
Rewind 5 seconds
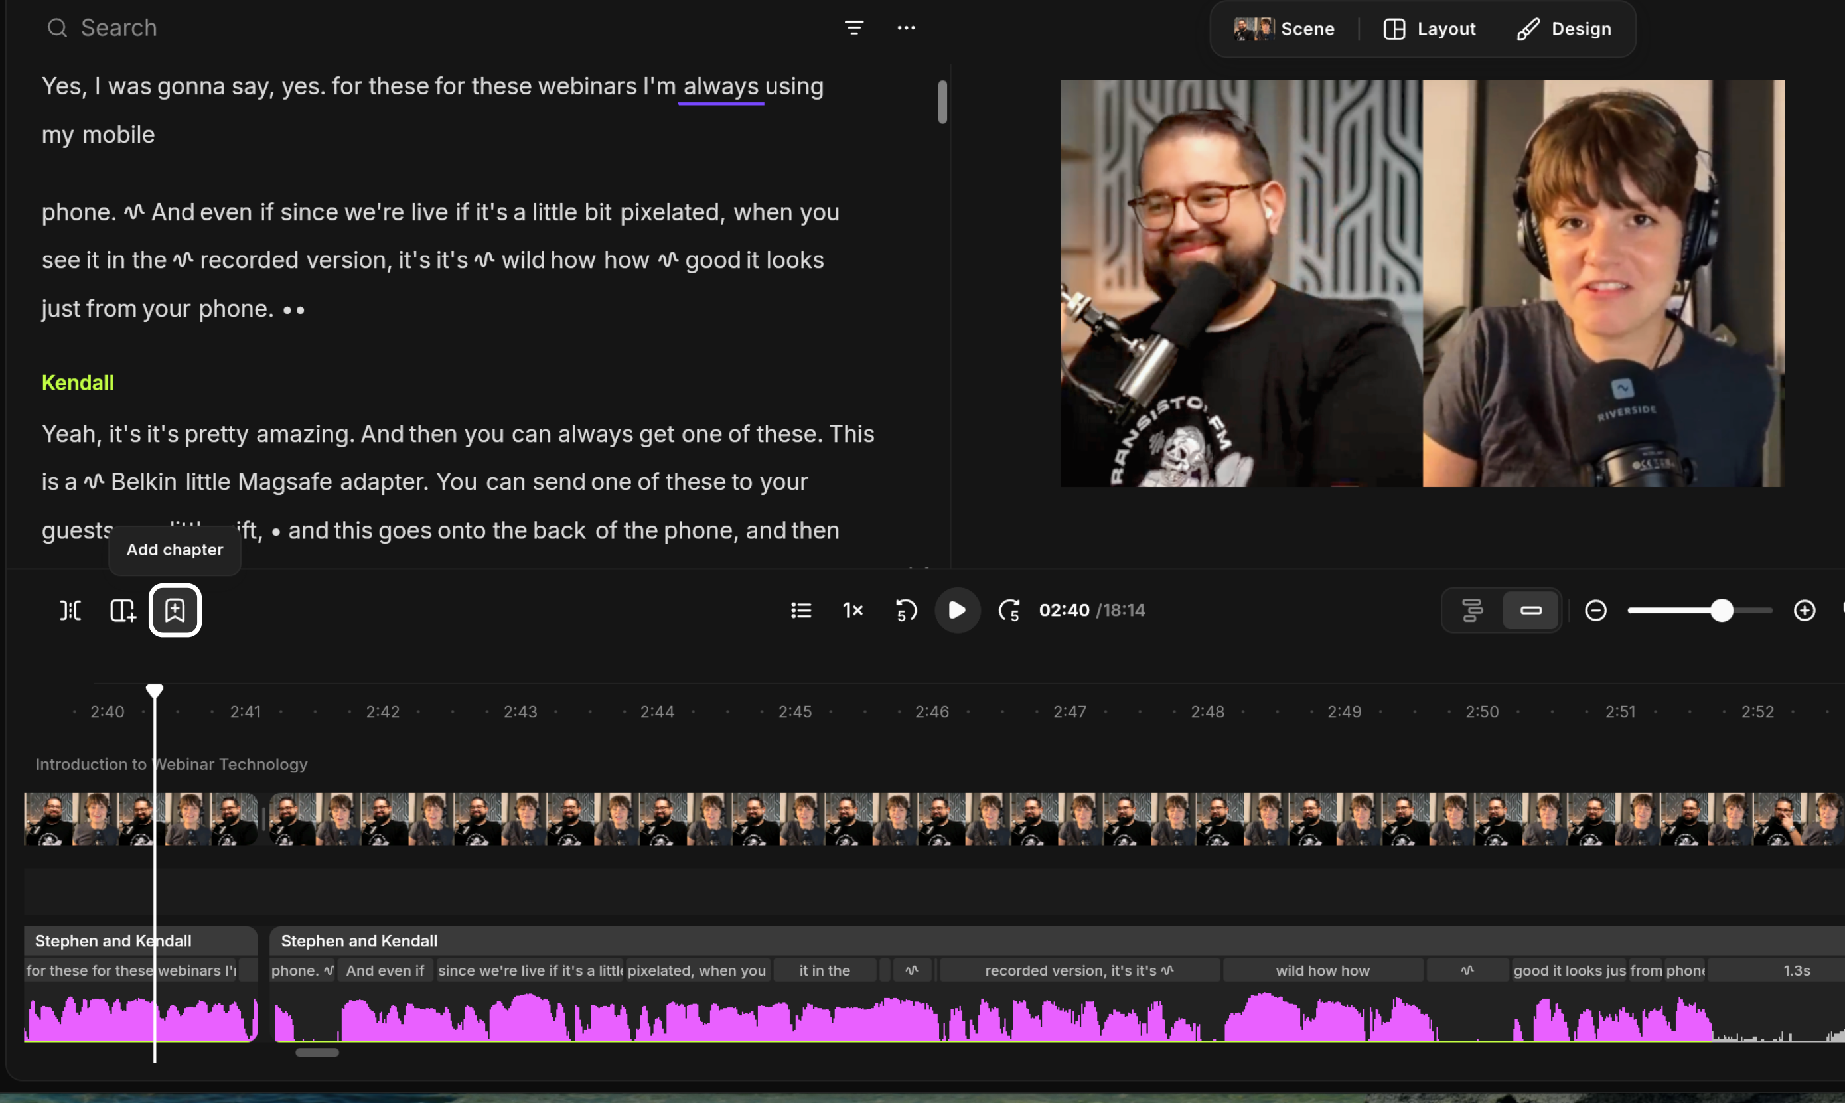click(x=906, y=610)
